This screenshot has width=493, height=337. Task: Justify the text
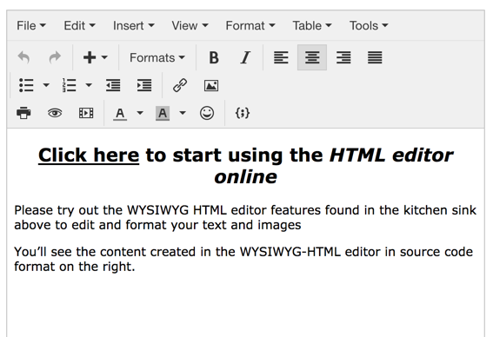[375, 57]
